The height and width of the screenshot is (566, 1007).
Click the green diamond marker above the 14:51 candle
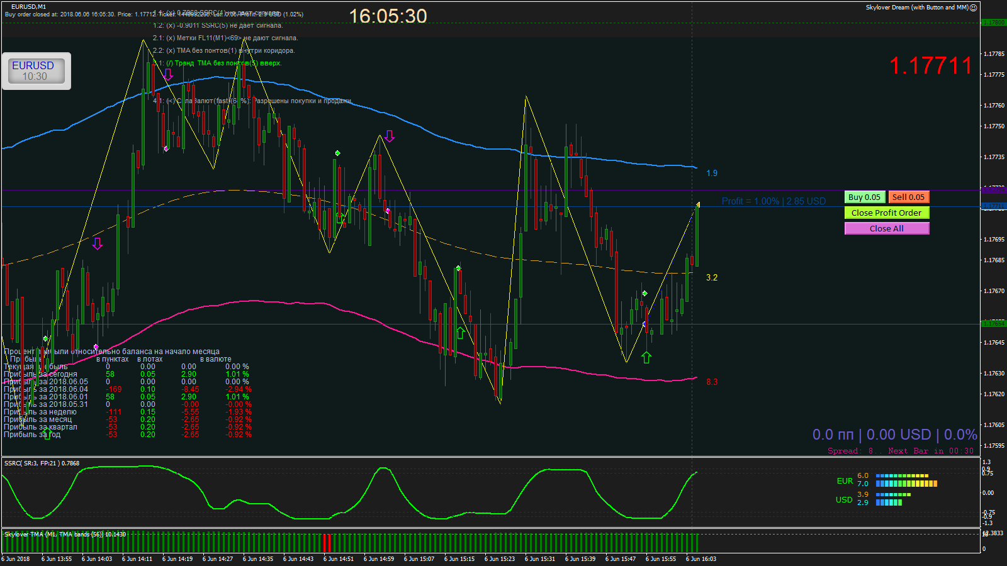338,153
